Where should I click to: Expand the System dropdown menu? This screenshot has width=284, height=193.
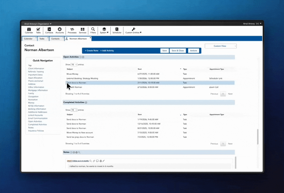tap(104, 30)
